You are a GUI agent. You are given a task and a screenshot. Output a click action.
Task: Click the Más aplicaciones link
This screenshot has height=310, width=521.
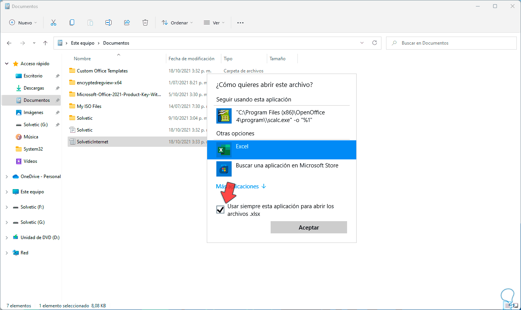coord(241,186)
